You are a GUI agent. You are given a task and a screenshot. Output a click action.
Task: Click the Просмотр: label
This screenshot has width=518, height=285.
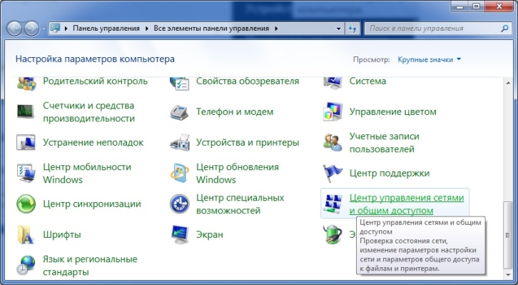[x=371, y=60]
